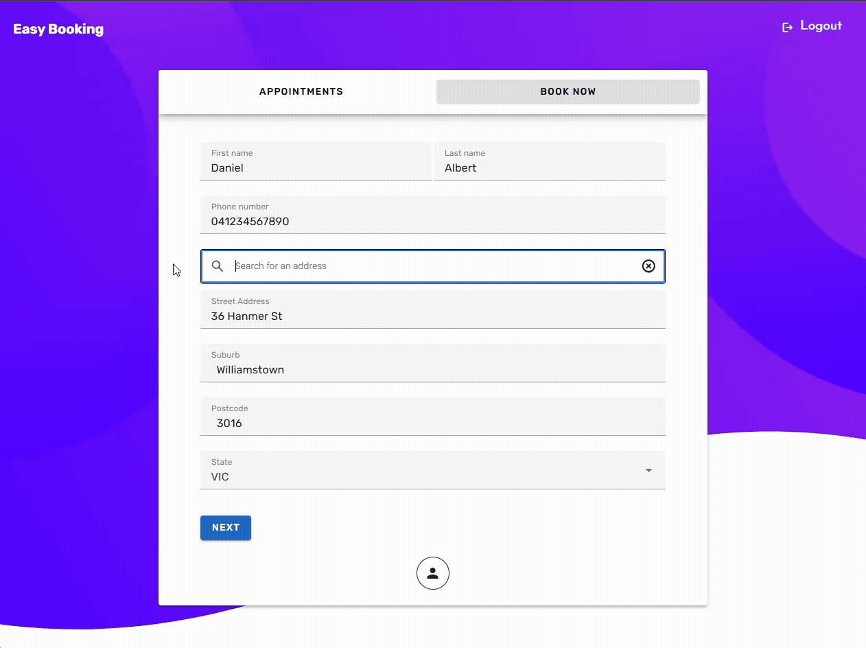Screen dimensions: 866x648
Task: Click the First name field with Daniel
Action: (316, 168)
